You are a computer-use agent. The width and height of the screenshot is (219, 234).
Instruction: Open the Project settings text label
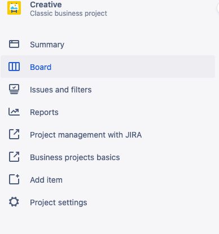click(x=59, y=202)
